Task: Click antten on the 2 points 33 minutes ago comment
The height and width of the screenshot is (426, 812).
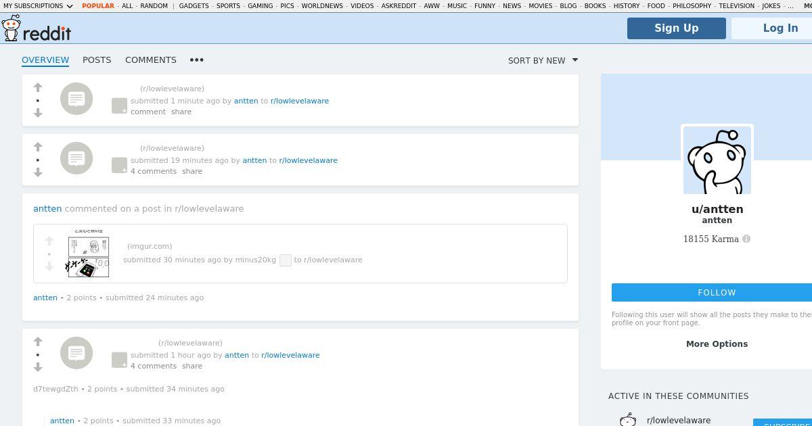Action: tap(62, 421)
